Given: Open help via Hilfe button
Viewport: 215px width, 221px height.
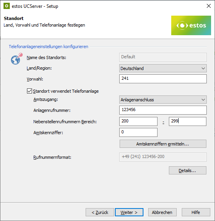Looking at the screenshot, I should (196, 212).
